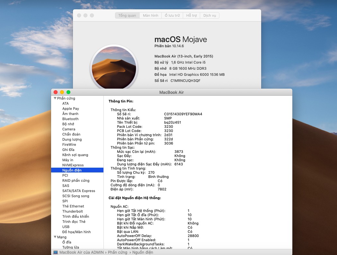Select Camera in the sidebar

pyautogui.click(x=69, y=129)
